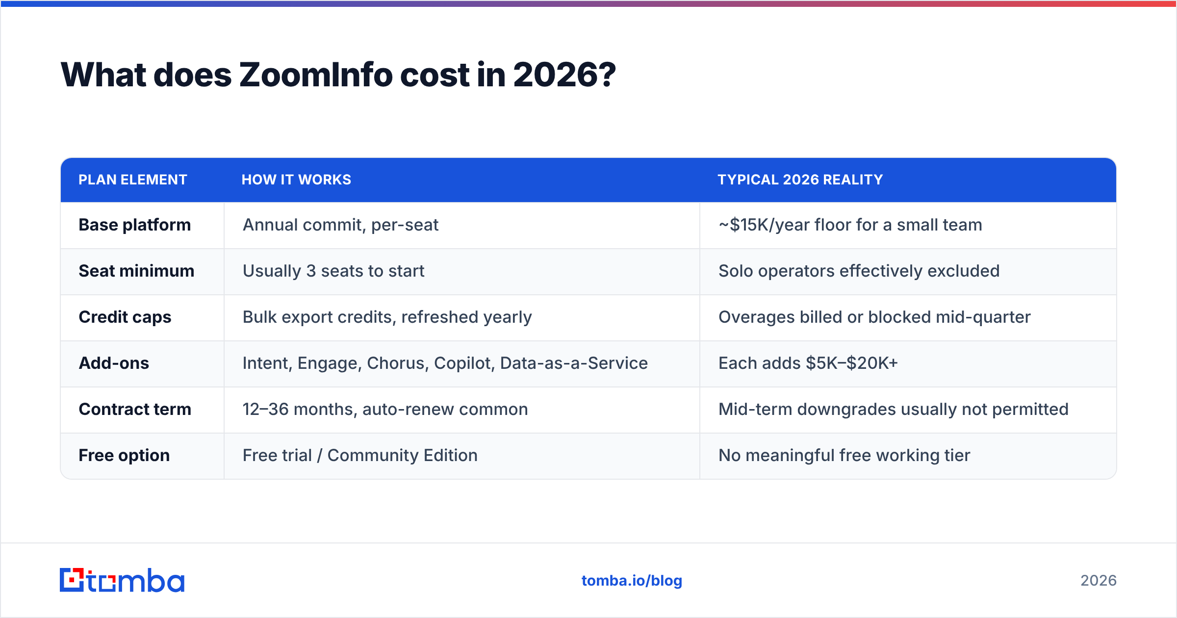1177x618 pixels.
Task: Select the "Contract term" row label
Action: coord(135,409)
